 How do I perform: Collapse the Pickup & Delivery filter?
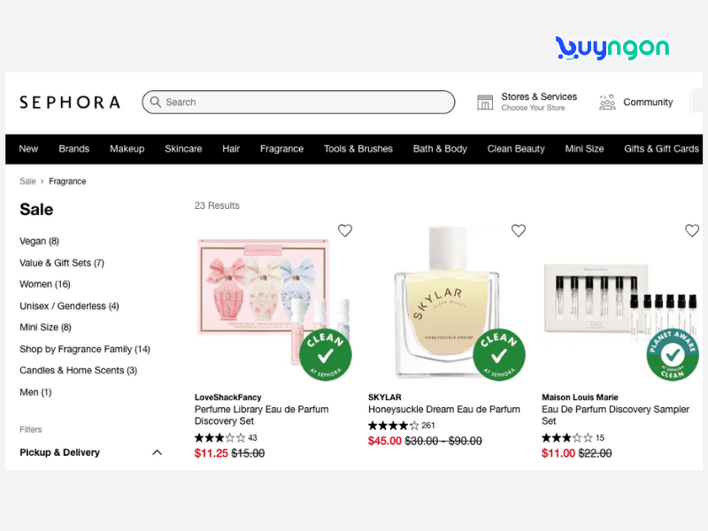pos(157,452)
